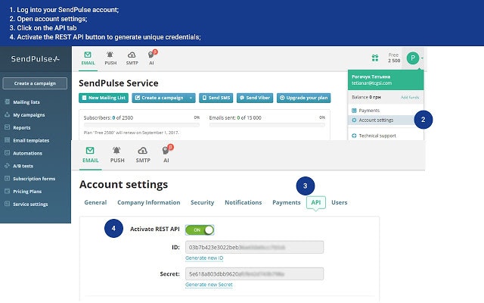484x303 pixels.
Task: Click the plan renewal notice text
Action: (131, 133)
